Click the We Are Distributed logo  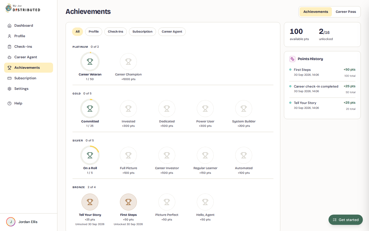(x=23, y=8)
